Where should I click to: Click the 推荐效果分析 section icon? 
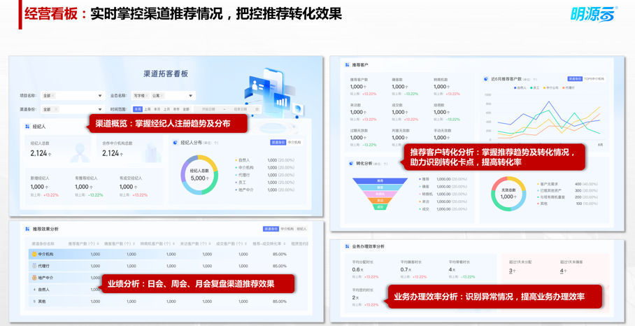tap(27, 229)
